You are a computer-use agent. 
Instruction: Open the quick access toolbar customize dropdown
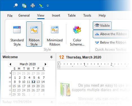(48, 6)
